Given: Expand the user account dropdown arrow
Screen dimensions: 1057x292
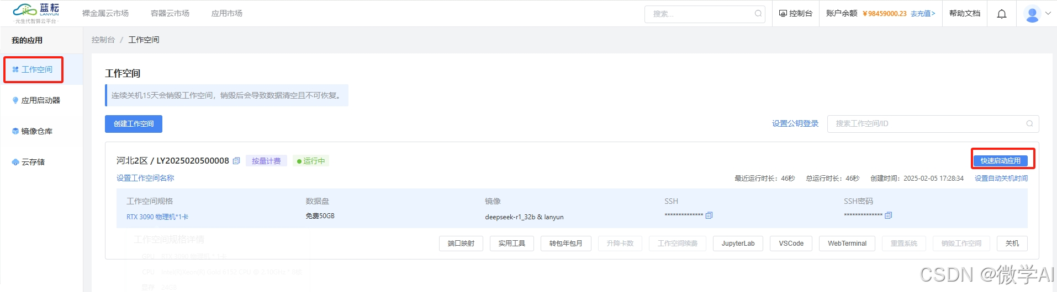Looking at the screenshot, I should [1048, 14].
